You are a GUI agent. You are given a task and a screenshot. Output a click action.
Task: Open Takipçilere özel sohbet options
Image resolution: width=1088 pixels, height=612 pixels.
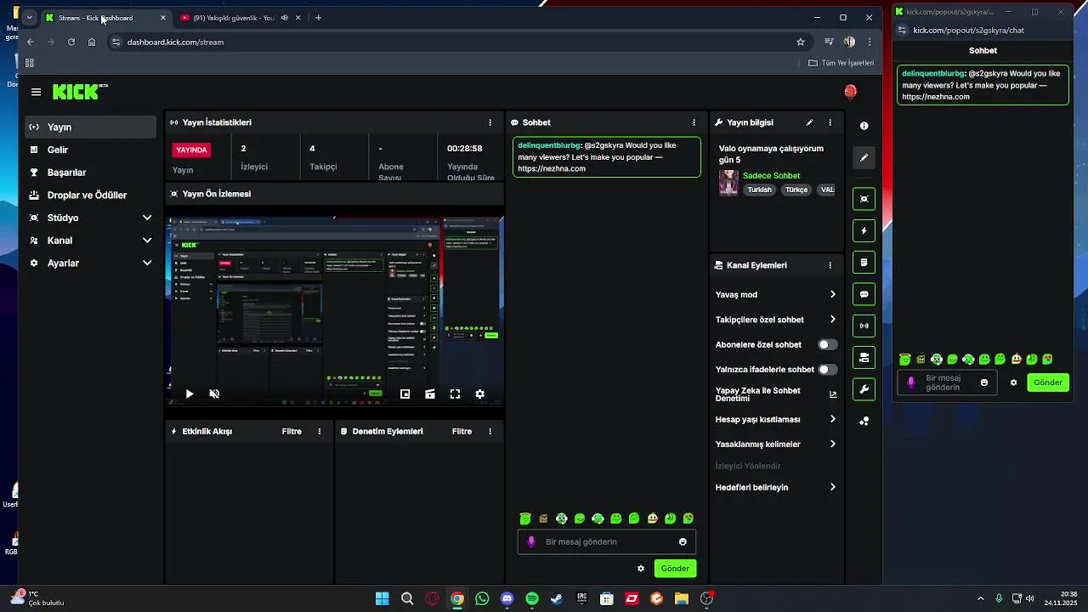pos(776,320)
